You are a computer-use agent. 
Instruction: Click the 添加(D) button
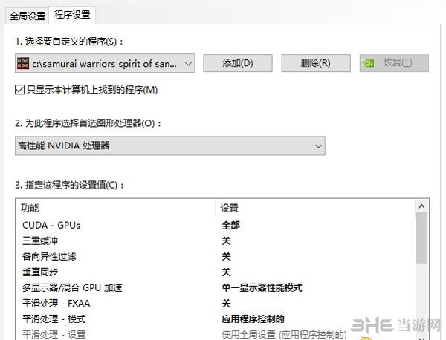(238, 63)
